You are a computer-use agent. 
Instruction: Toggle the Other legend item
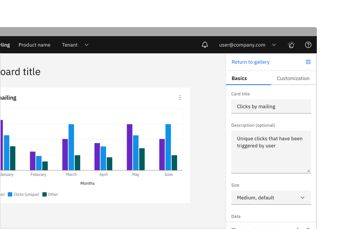click(50, 194)
